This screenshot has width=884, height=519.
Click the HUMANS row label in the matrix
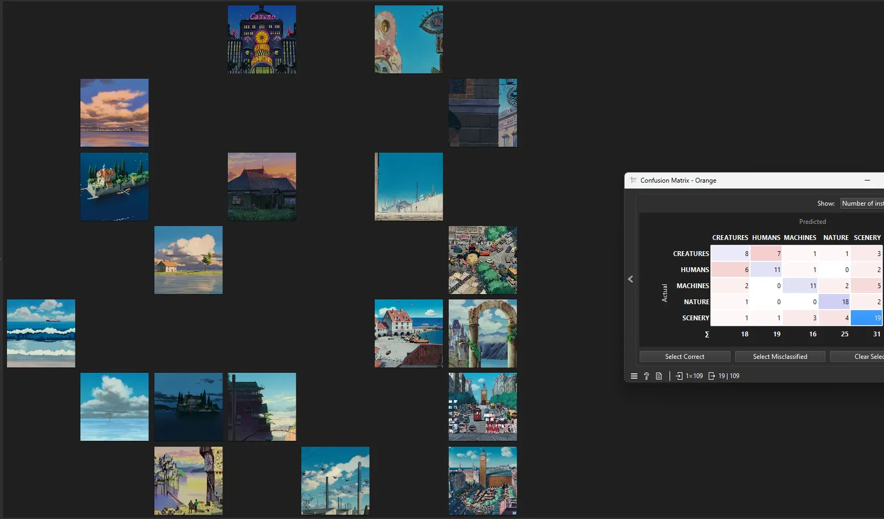(695, 269)
